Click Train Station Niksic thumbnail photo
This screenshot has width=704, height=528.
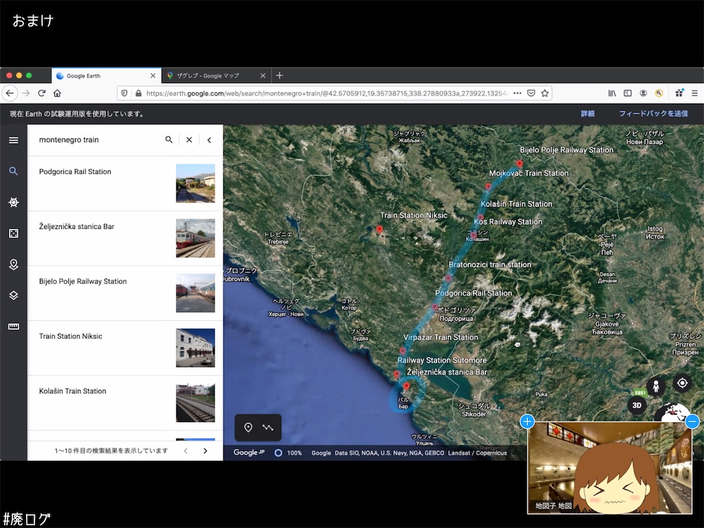coord(195,348)
